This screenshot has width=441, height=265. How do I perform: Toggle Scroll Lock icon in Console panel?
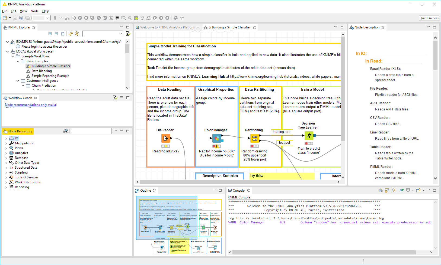(x=387, y=190)
